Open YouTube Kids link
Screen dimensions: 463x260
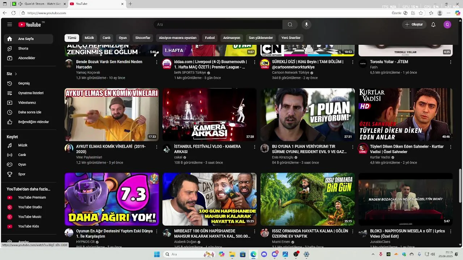[29, 226]
